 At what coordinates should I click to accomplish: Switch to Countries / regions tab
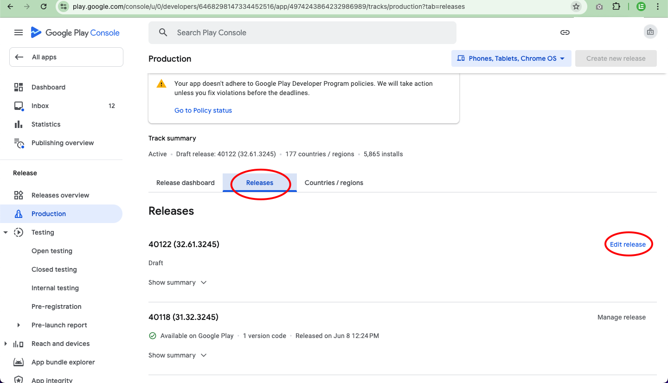pos(334,183)
